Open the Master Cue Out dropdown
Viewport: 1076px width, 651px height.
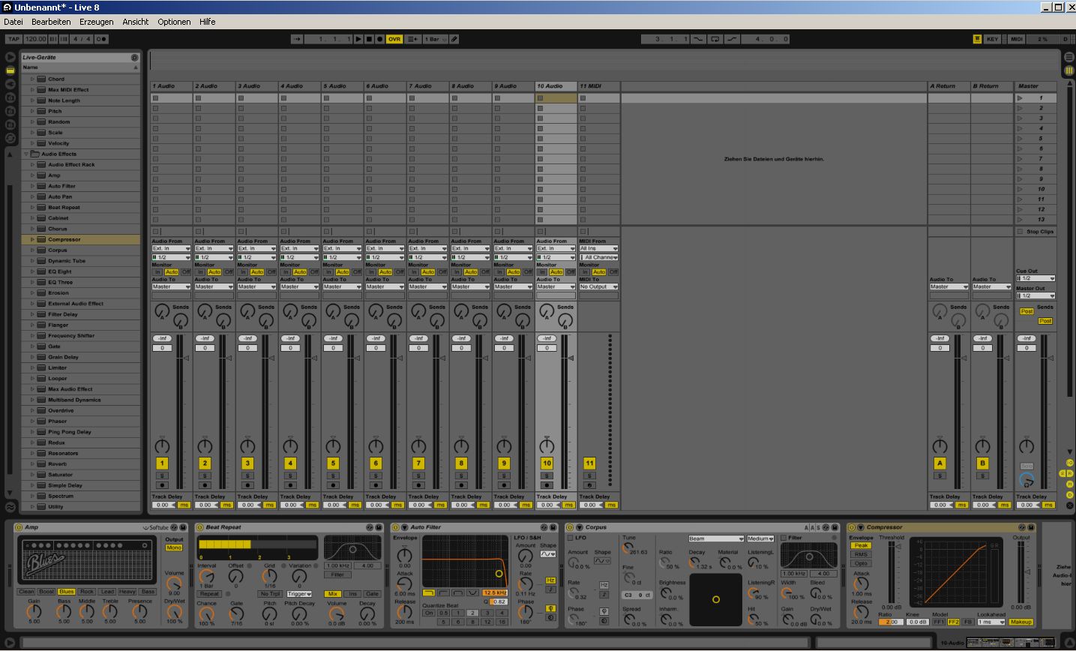[1036, 278]
